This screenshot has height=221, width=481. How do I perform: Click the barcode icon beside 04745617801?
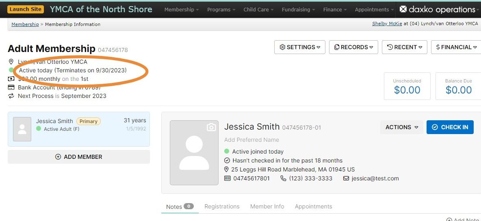tap(227, 178)
